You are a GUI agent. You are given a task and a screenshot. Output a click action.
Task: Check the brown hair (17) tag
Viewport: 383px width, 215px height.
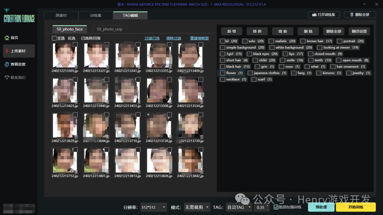tap(303, 41)
